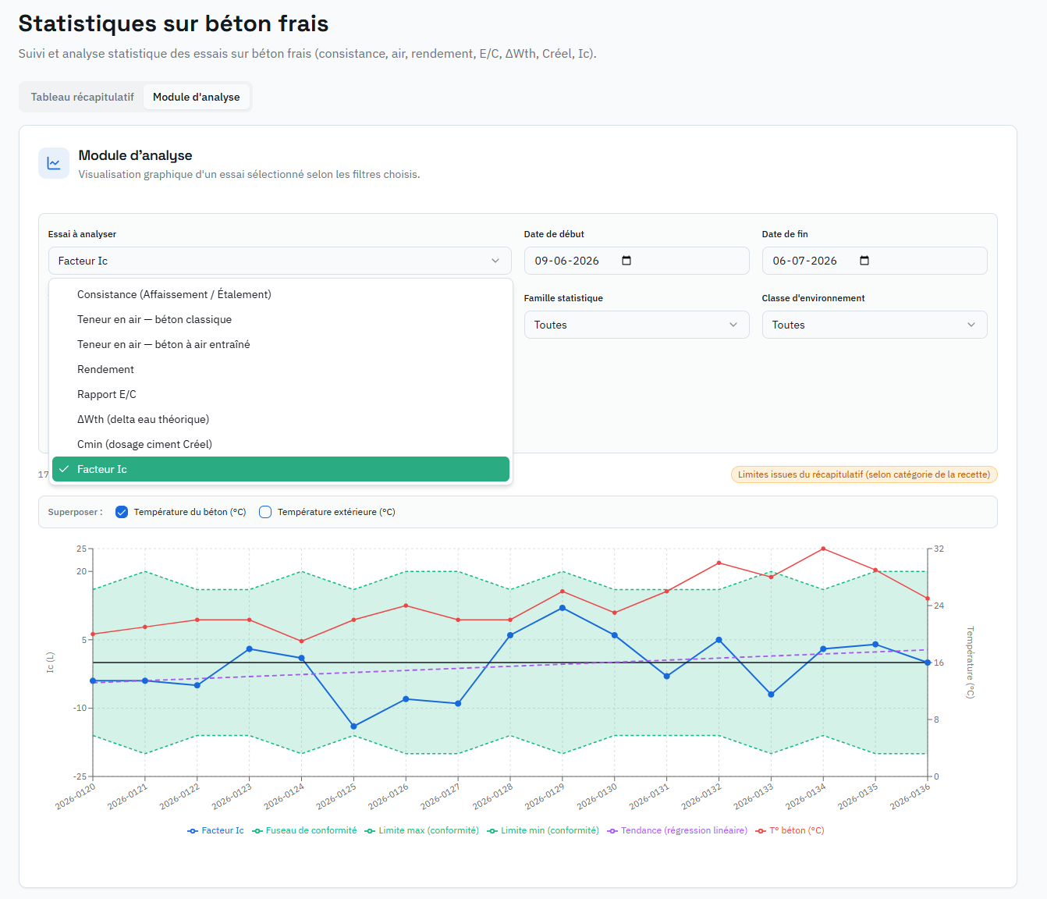Click the Limites issues du récapitulatif badge
Screen dimensions: 1047x899
864,474
